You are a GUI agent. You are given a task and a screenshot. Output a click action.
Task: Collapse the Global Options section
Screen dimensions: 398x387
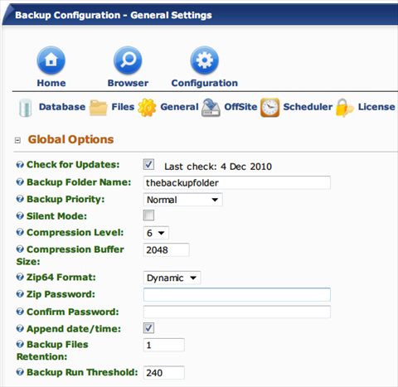[17, 140]
